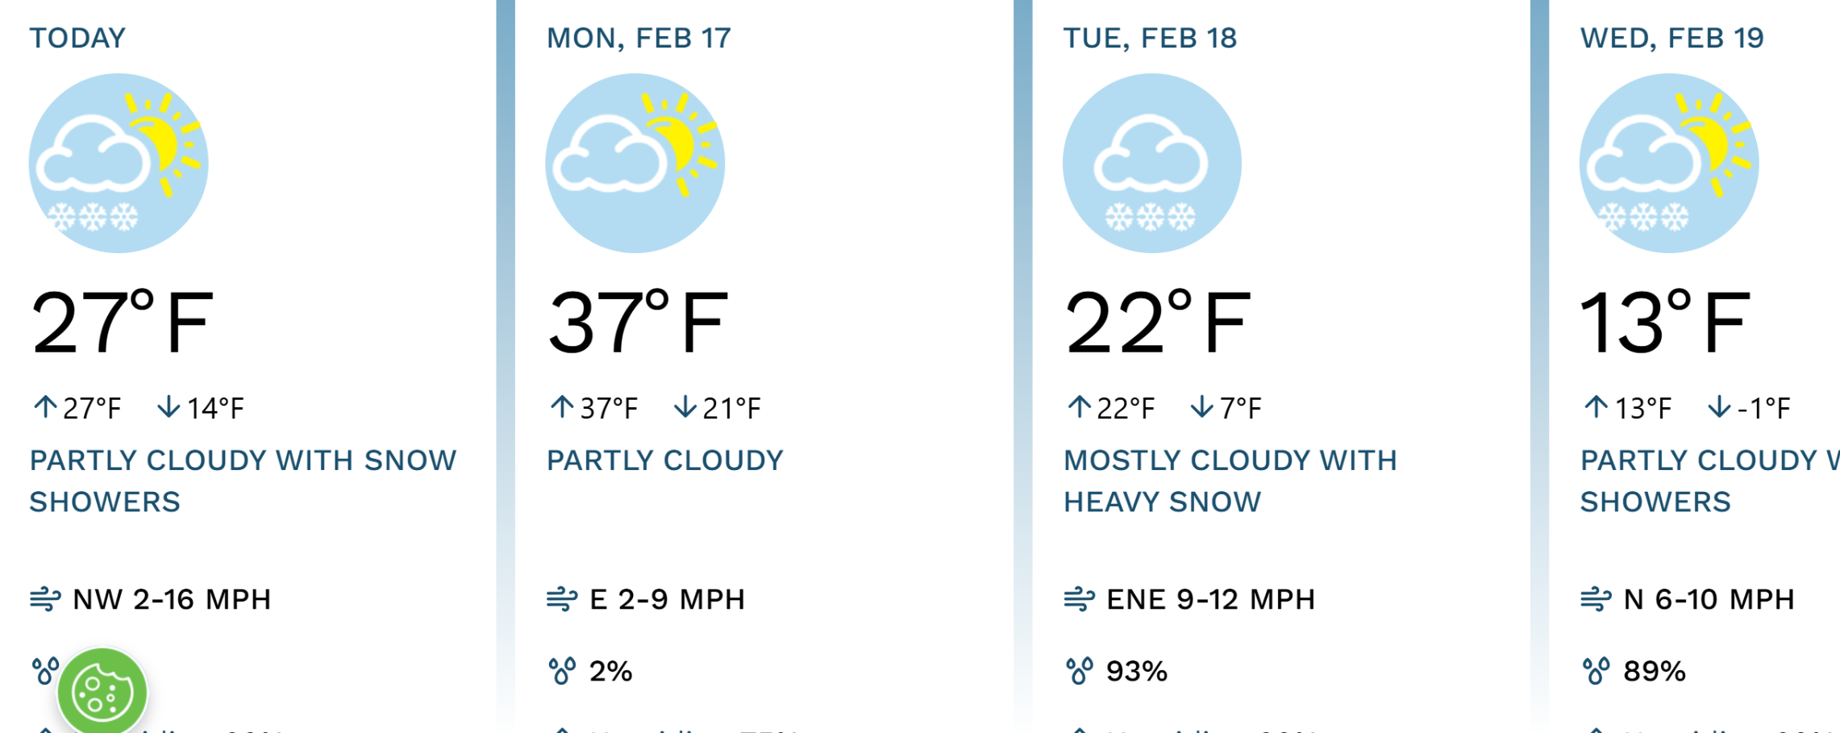Viewport: 1840px width, 733px height.
Task: Click wind icon beside ENE 9-12 MPH
Action: (1079, 599)
